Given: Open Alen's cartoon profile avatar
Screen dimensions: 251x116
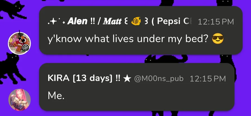Looking at the screenshot, I should (19, 43).
